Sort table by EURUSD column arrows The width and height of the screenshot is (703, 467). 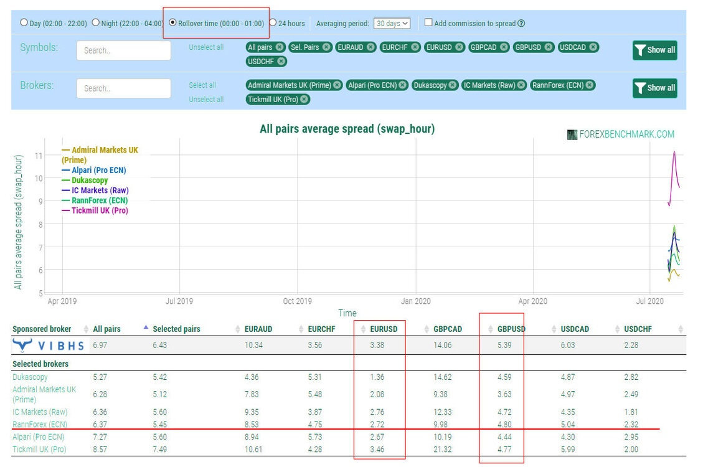(x=363, y=329)
